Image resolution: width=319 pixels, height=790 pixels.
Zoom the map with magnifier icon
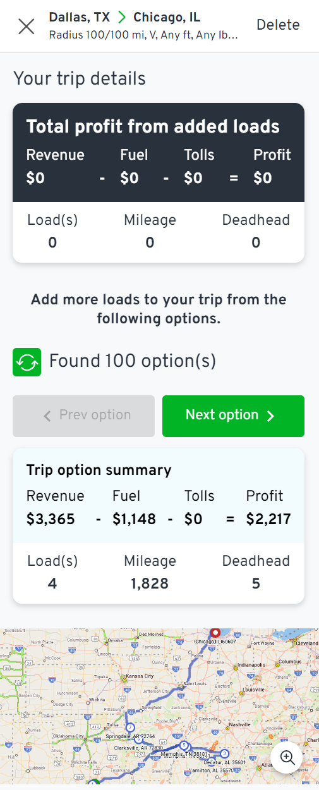tap(288, 757)
